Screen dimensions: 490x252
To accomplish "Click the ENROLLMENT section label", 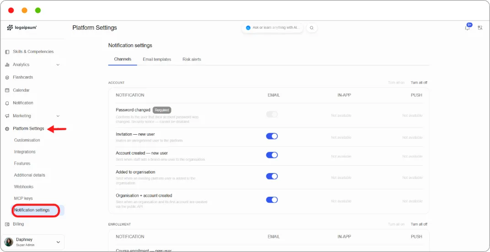I will (120, 225).
